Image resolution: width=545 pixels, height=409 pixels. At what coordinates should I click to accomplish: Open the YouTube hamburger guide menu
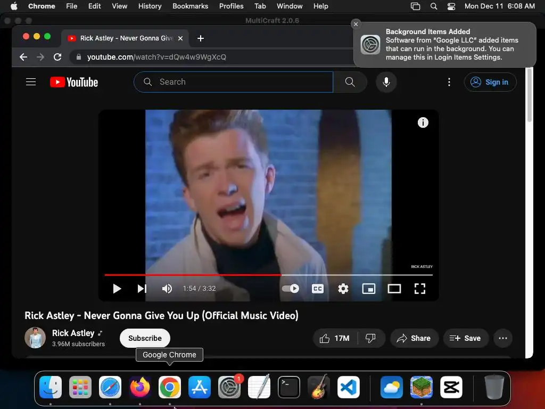click(31, 82)
